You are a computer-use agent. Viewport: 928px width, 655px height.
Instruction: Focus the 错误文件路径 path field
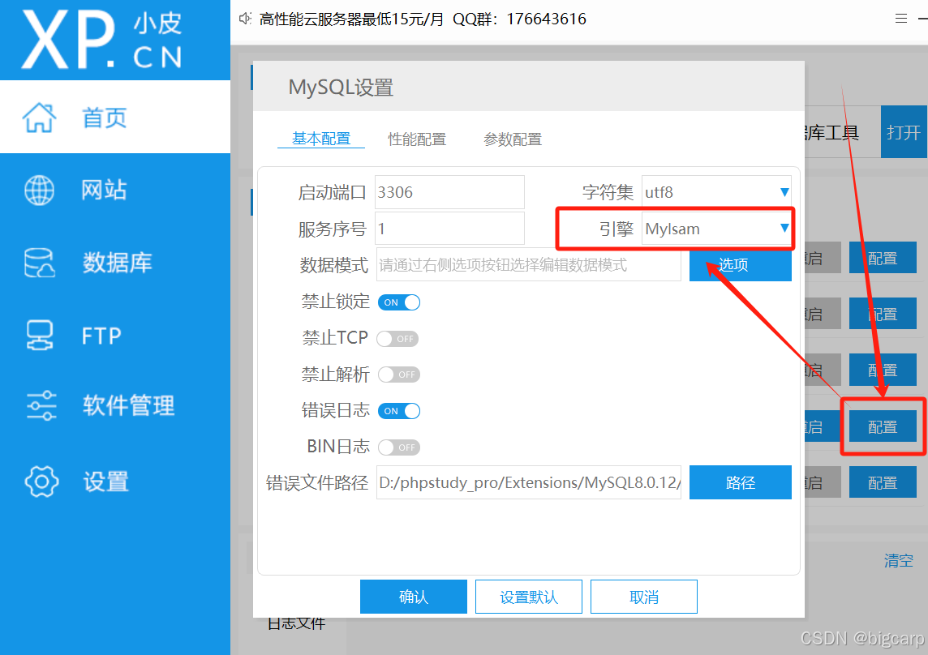tap(529, 482)
